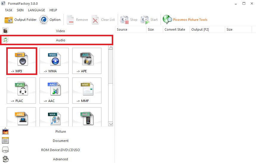The width and height of the screenshot is (256, 163).
Task: Click the Document category icon
Action: (5, 140)
